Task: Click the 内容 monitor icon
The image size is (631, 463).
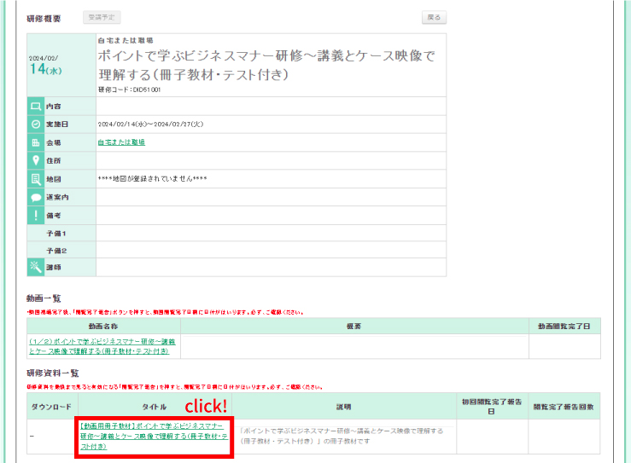Action: click(x=36, y=107)
